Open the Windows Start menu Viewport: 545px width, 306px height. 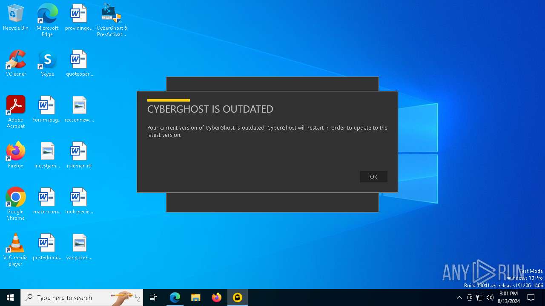(10, 297)
